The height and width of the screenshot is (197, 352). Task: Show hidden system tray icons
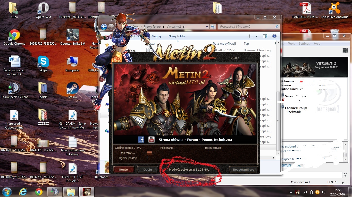point(291,192)
